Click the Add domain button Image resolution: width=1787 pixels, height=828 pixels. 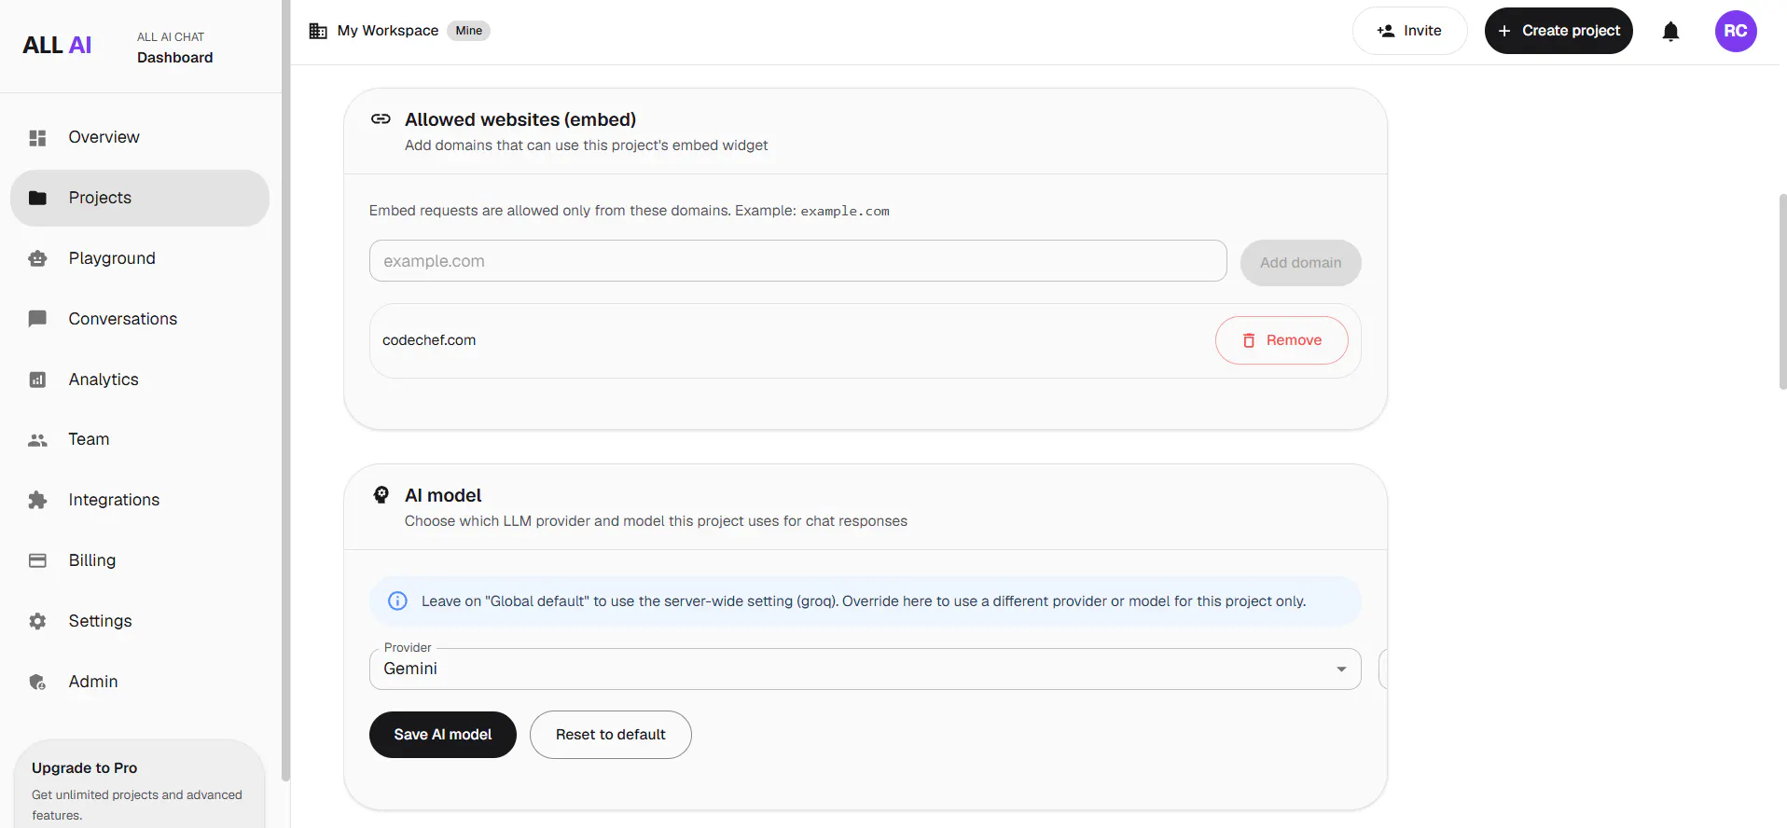click(x=1300, y=263)
